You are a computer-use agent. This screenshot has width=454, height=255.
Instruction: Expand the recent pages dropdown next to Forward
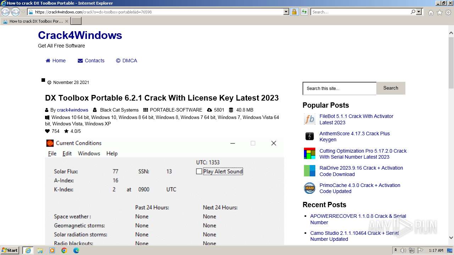click(23, 12)
